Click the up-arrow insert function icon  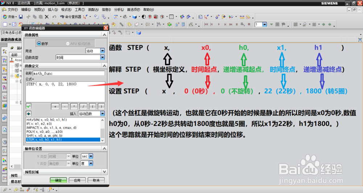[29, 114]
